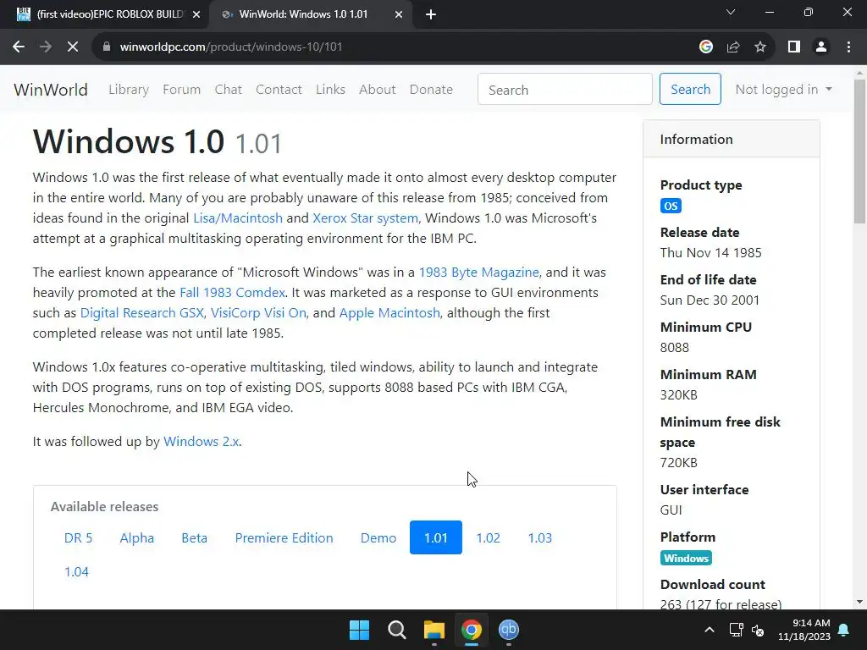Click the page vertical scrollbar thumb
This screenshot has width=867, height=650.
point(860,151)
